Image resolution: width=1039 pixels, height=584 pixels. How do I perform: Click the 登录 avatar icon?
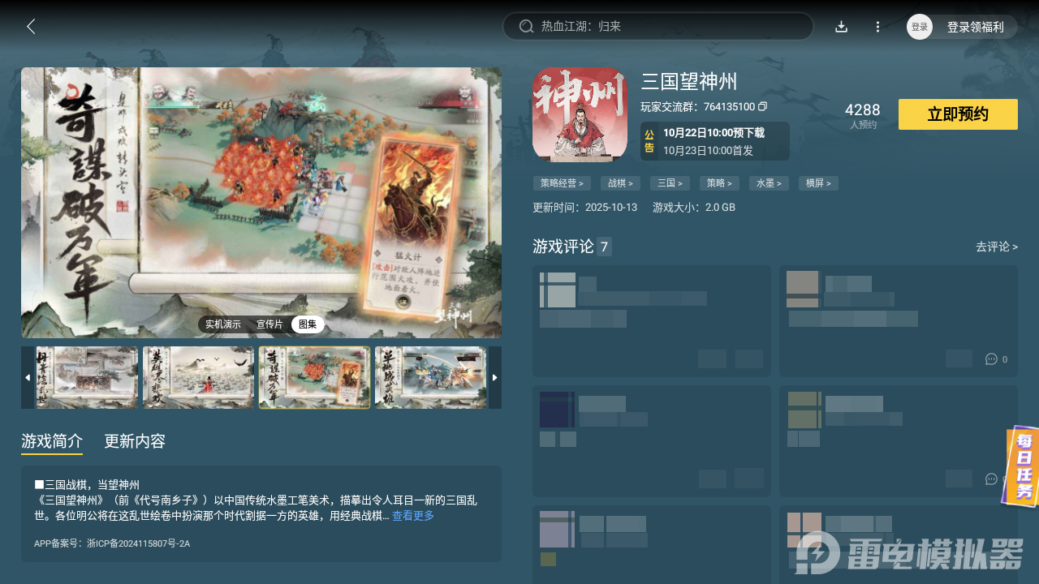pyautogui.click(x=919, y=26)
